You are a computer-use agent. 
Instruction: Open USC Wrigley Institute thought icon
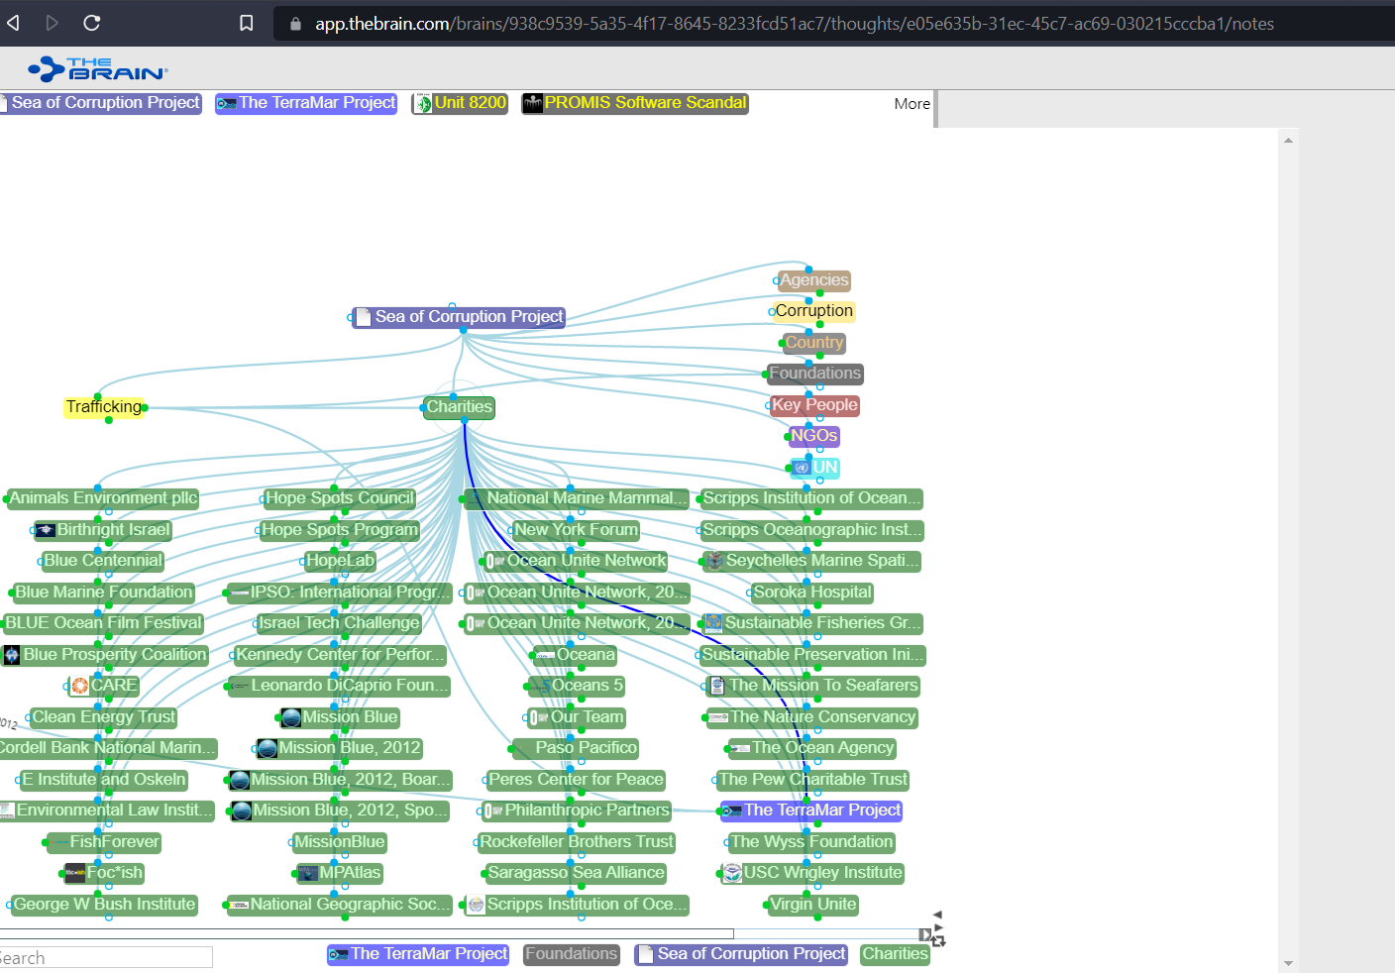point(732,873)
